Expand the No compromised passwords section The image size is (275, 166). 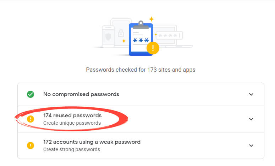tap(251, 94)
